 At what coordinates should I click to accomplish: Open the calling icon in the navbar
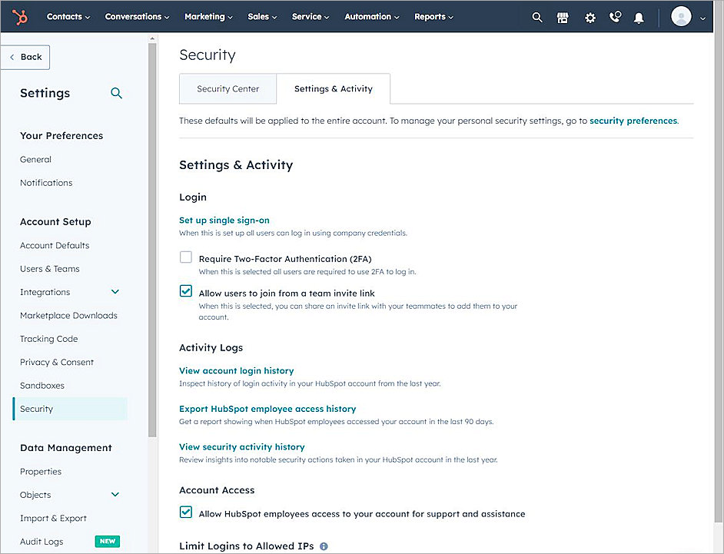click(615, 16)
